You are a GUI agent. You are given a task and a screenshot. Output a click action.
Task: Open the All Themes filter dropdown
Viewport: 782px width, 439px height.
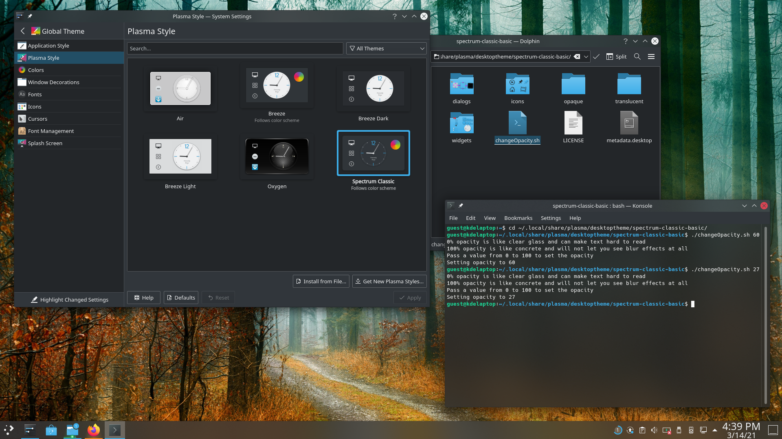click(x=386, y=48)
